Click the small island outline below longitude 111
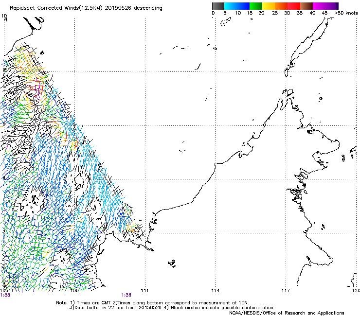360x316 pixels. click(172, 263)
